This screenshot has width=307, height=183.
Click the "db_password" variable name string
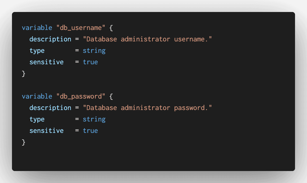(x=81, y=96)
